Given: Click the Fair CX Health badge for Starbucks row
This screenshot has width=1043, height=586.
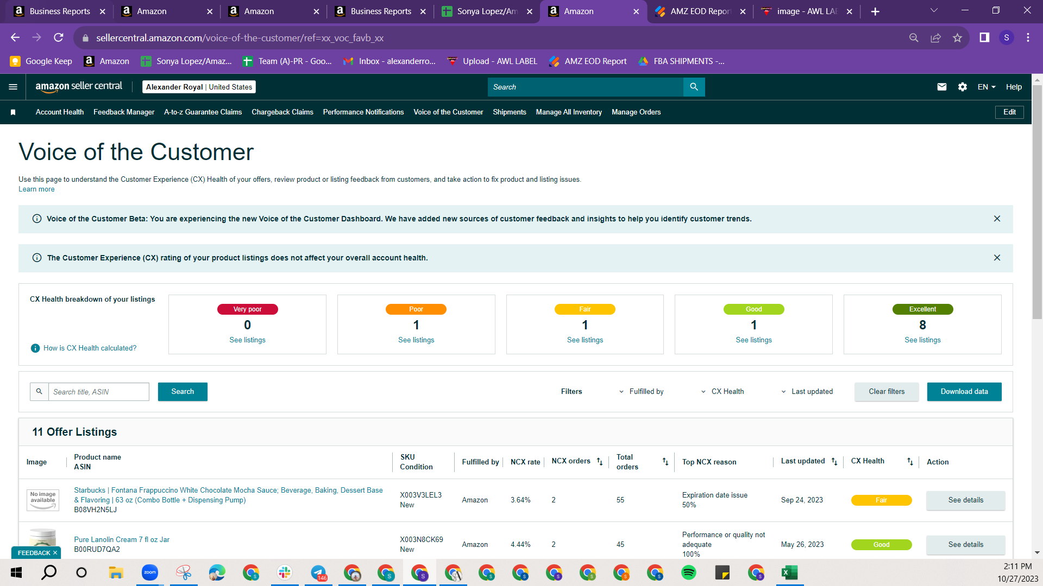Looking at the screenshot, I should click(x=881, y=500).
